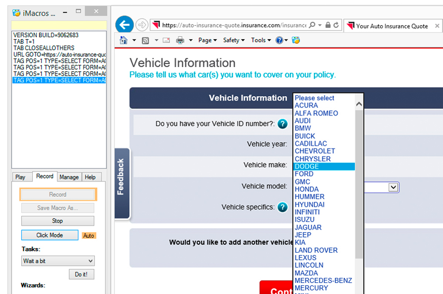443x294 pixels.
Task: Open the Page menu dropdown
Action: tap(207, 40)
